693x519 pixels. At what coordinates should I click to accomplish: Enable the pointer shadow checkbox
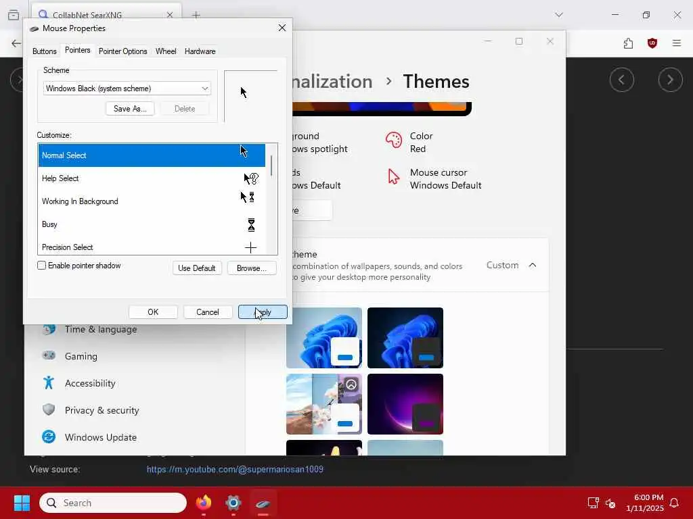[41, 265]
